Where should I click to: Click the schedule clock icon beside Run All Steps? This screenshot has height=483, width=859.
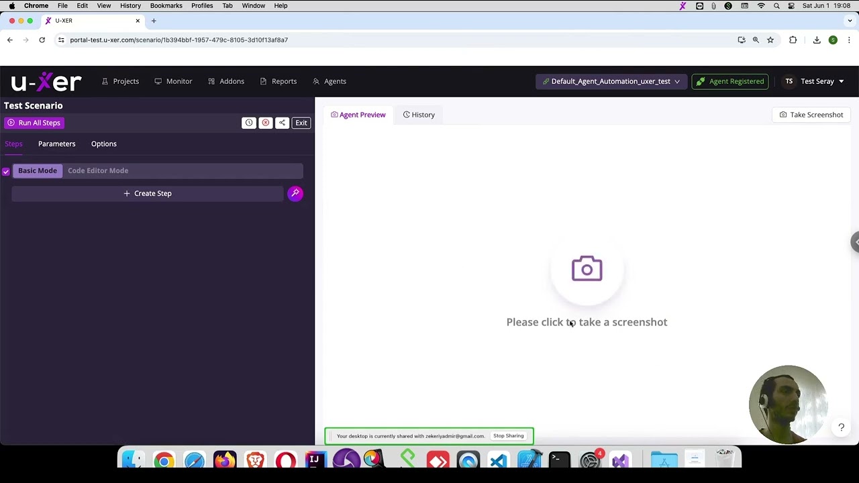coord(249,123)
